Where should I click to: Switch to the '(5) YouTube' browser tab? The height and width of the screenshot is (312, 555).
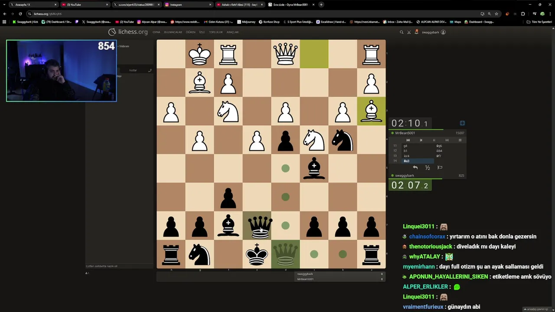[x=85, y=4]
